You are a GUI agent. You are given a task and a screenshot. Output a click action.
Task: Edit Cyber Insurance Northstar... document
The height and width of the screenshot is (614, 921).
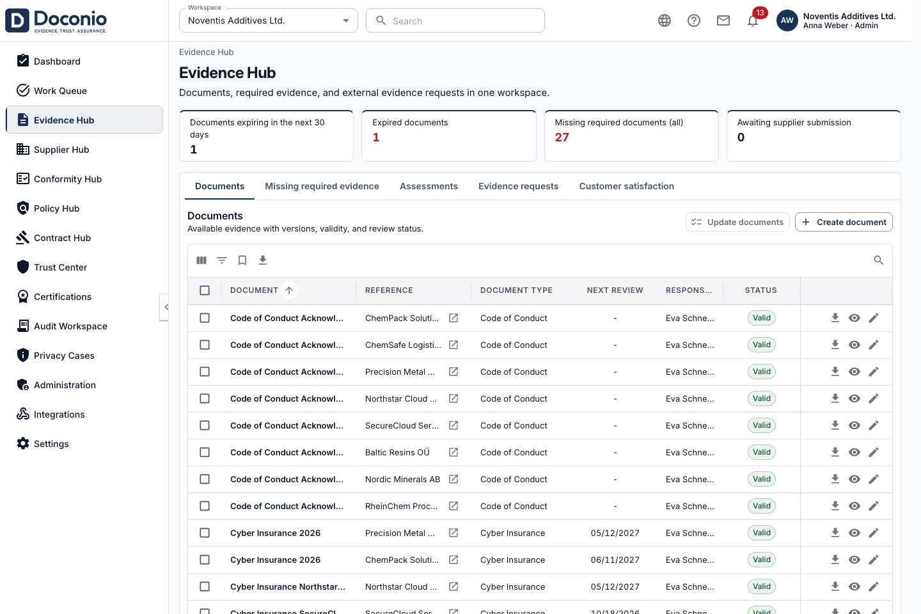(874, 586)
